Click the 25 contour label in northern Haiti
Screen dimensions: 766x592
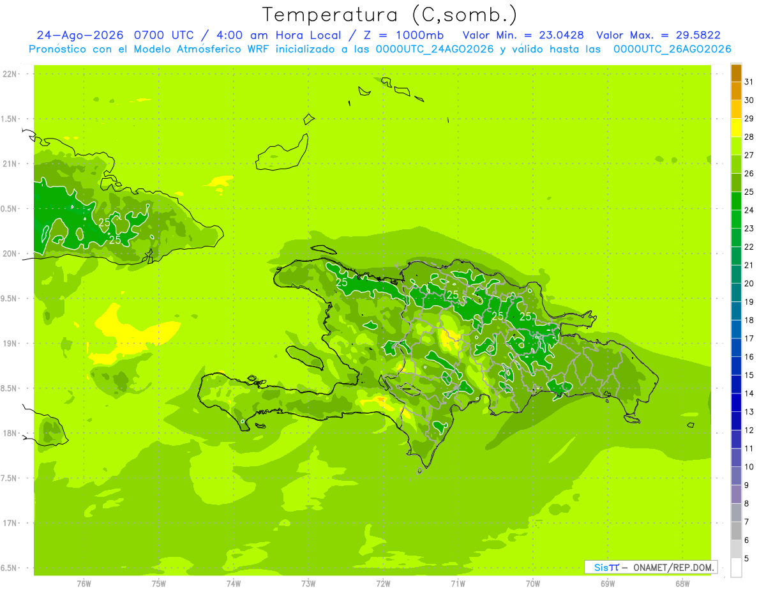(x=342, y=282)
